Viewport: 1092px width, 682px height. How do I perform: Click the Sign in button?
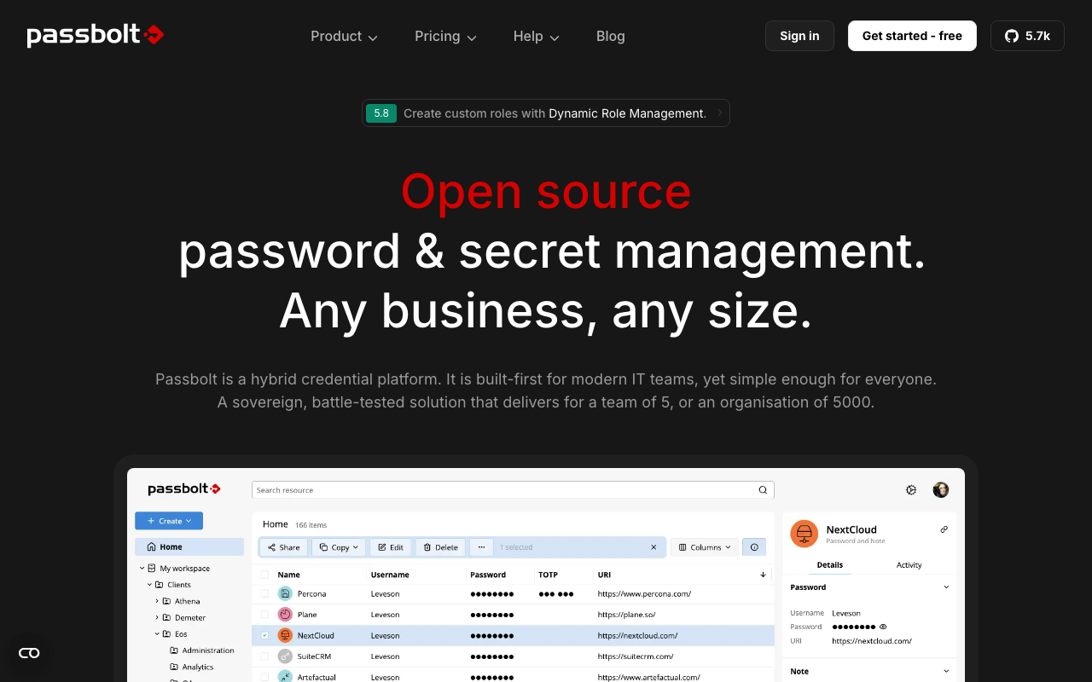click(x=799, y=36)
